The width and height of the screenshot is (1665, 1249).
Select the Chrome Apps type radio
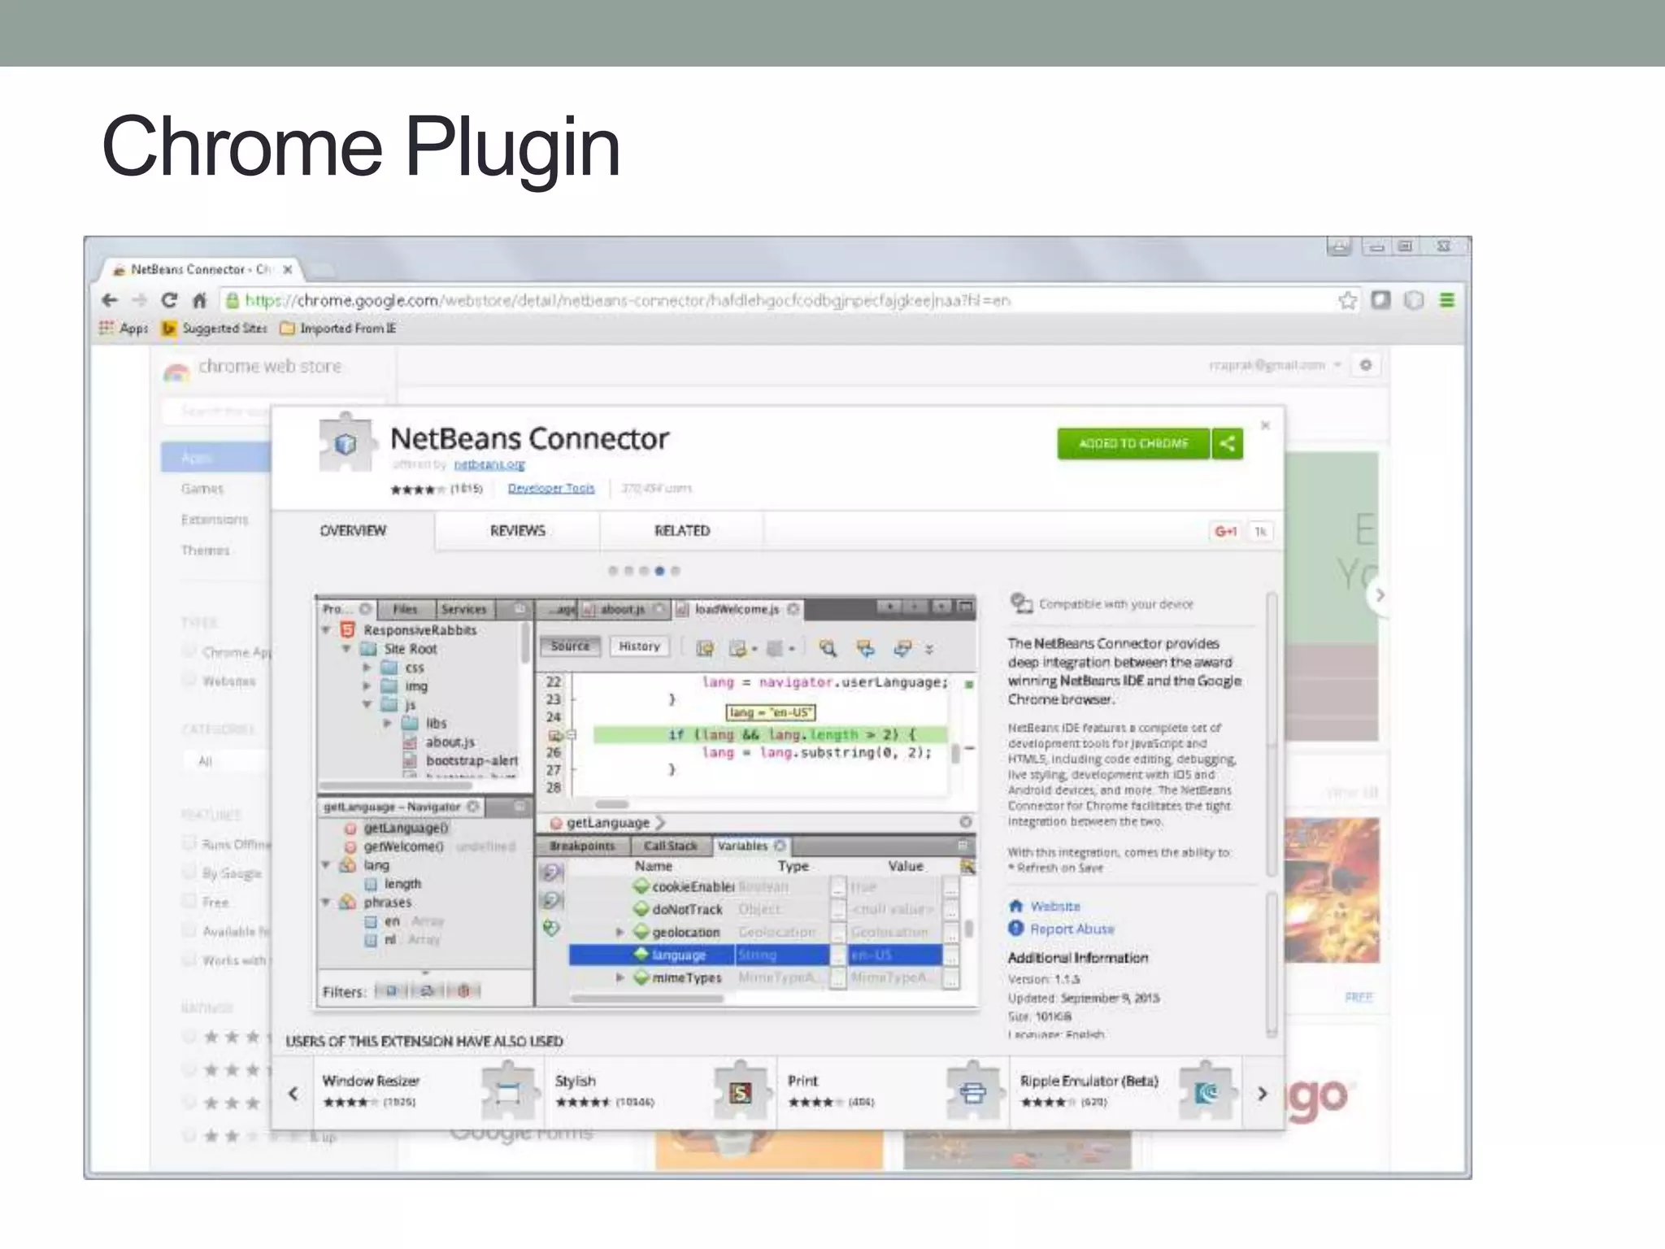[x=189, y=651]
